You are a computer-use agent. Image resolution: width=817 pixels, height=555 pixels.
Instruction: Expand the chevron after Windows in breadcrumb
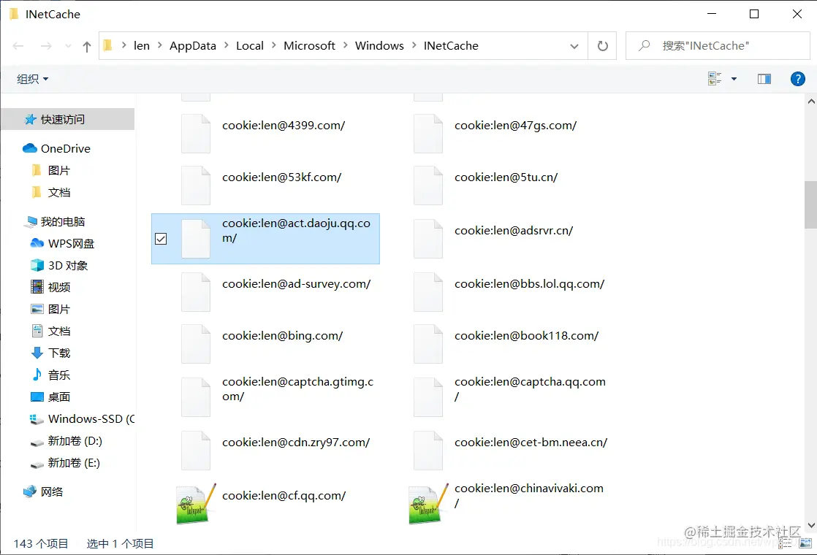[414, 45]
